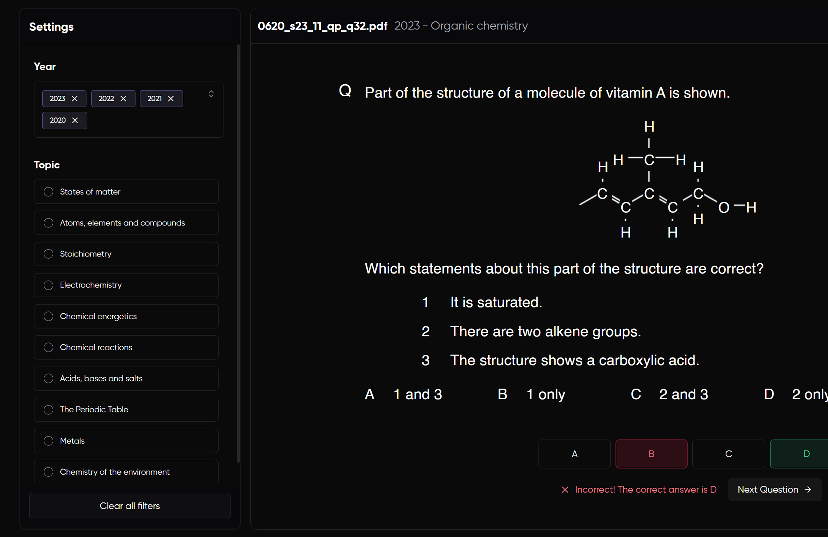Click the red X incorrect indicator icon

pos(565,489)
